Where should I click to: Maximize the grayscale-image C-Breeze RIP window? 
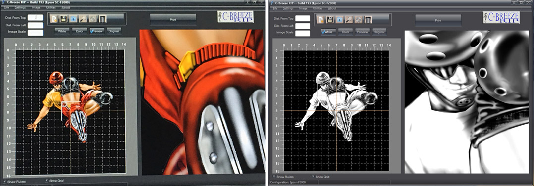(x=521, y=2)
